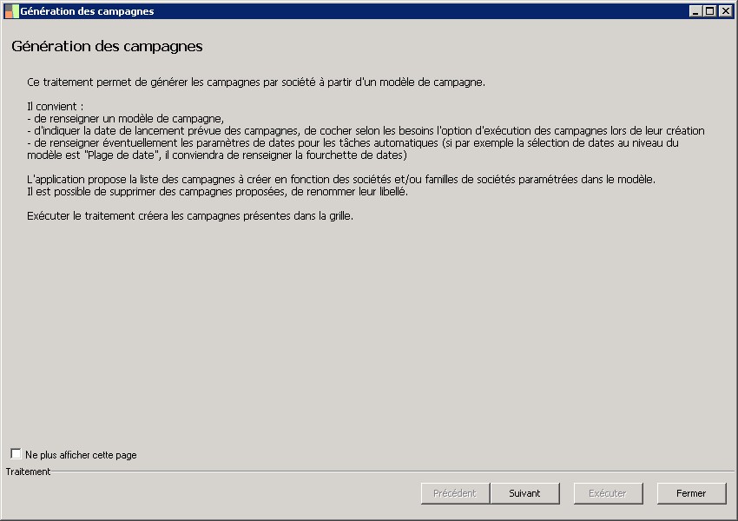Minimize the Génération des campagnes window
Image resolution: width=738 pixels, height=521 pixels.
[x=695, y=11]
